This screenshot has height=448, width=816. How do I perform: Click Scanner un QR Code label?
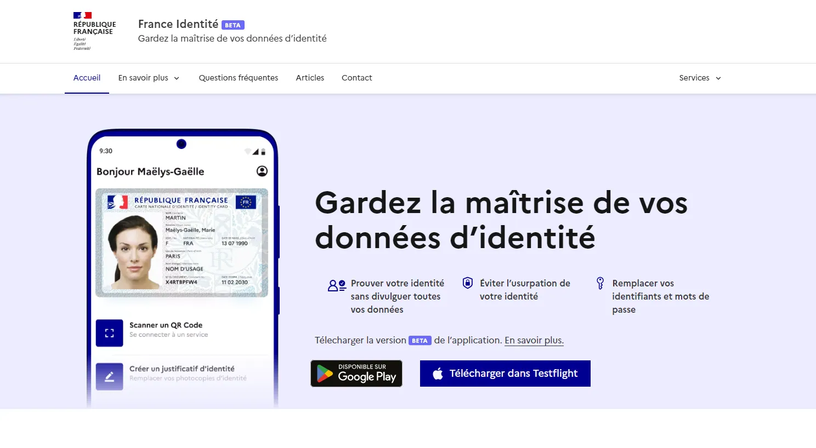[166, 325]
